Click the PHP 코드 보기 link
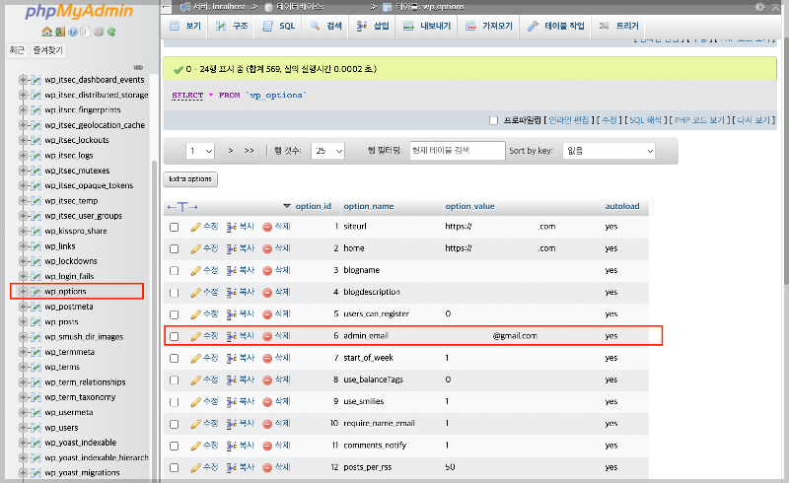 (699, 120)
